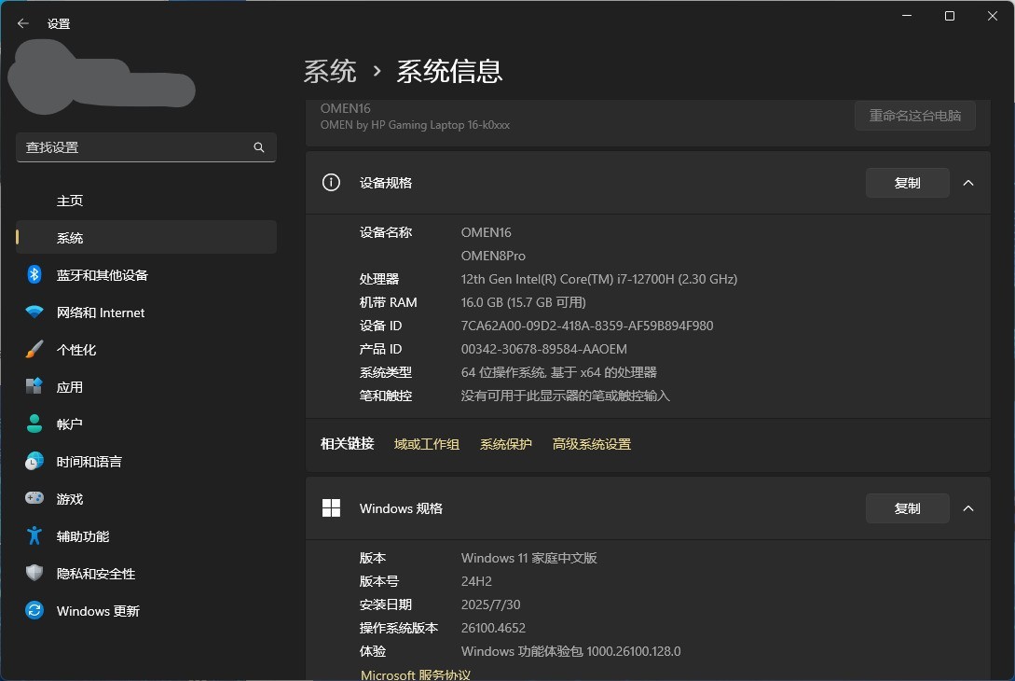The width and height of the screenshot is (1015, 681).
Task: Click the back arrow in Settings
Action: point(23,23)
